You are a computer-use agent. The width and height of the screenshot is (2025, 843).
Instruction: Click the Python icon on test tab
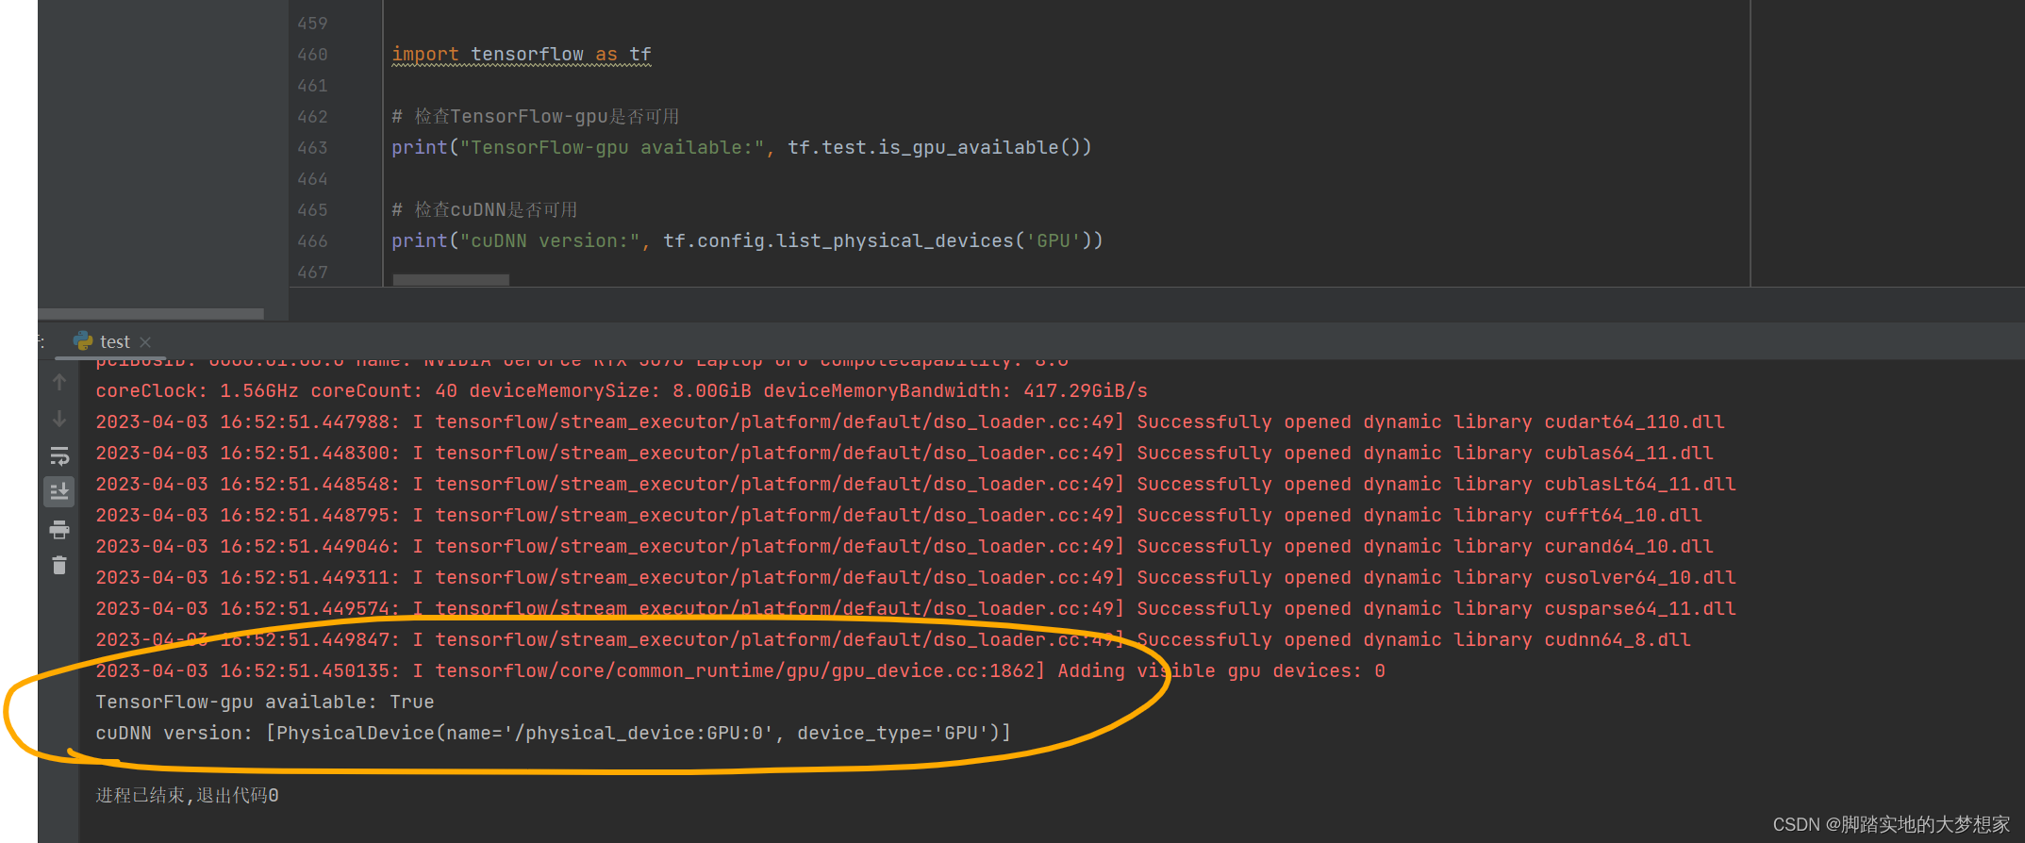pos(83,341)
